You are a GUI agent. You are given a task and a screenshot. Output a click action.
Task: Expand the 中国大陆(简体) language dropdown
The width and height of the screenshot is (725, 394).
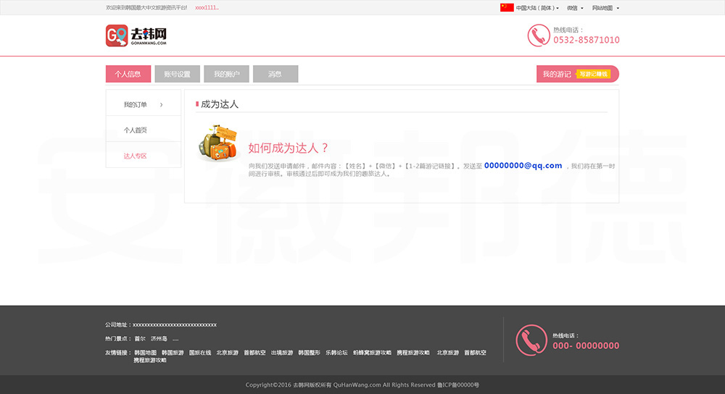pos(537,8)
